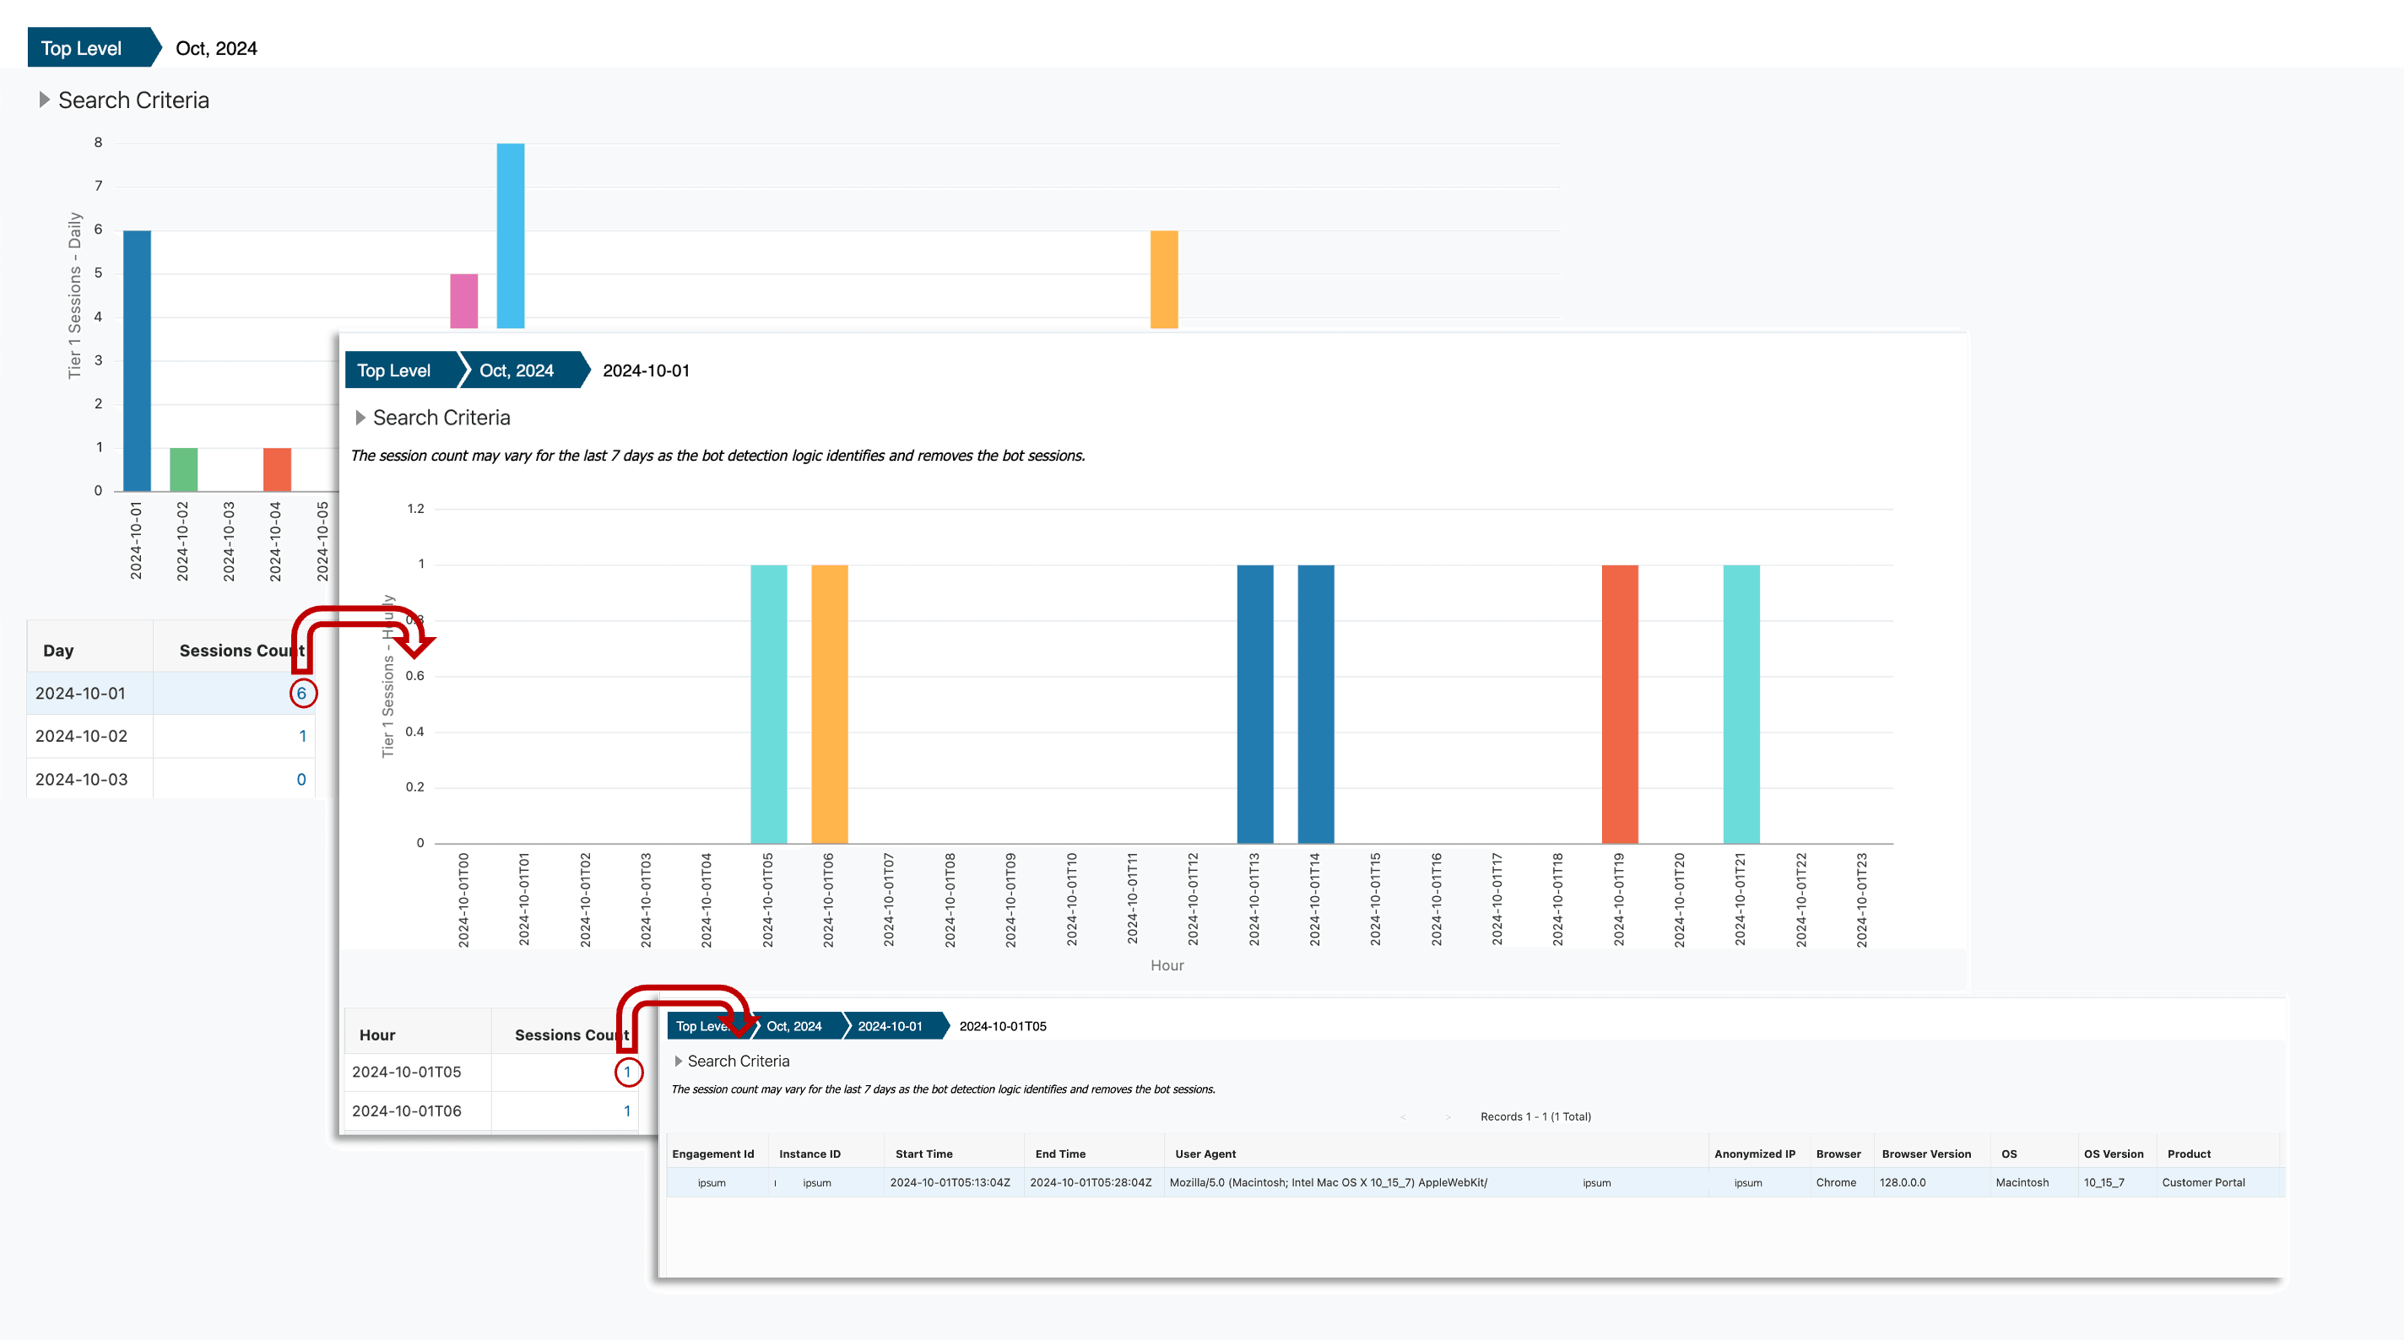Click next page arrow beside Records 1 - 1
The image size is (2404, 1340).
pos(1448,1117)
